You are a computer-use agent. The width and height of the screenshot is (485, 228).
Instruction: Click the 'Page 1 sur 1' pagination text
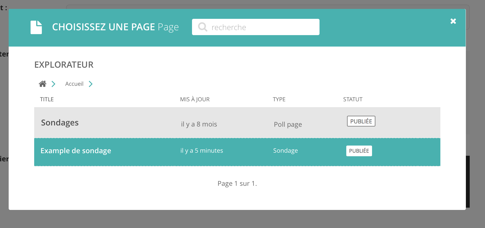[x=237, y=183]
